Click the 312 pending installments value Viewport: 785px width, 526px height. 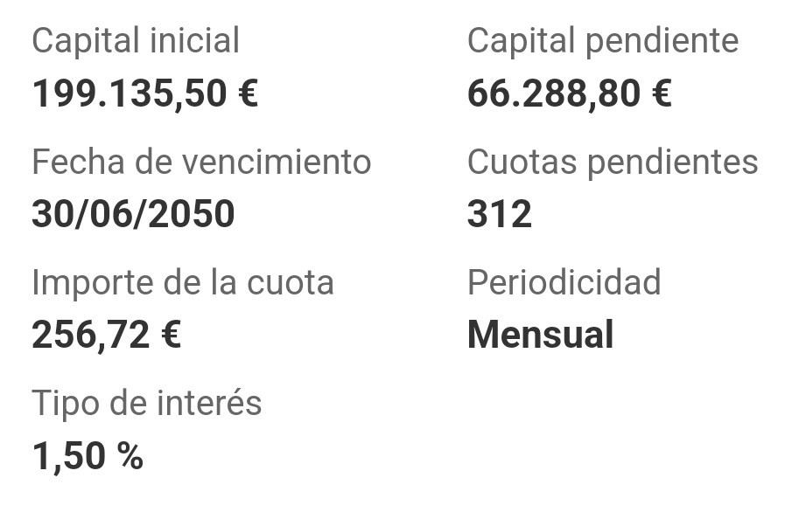pos(500,214)
